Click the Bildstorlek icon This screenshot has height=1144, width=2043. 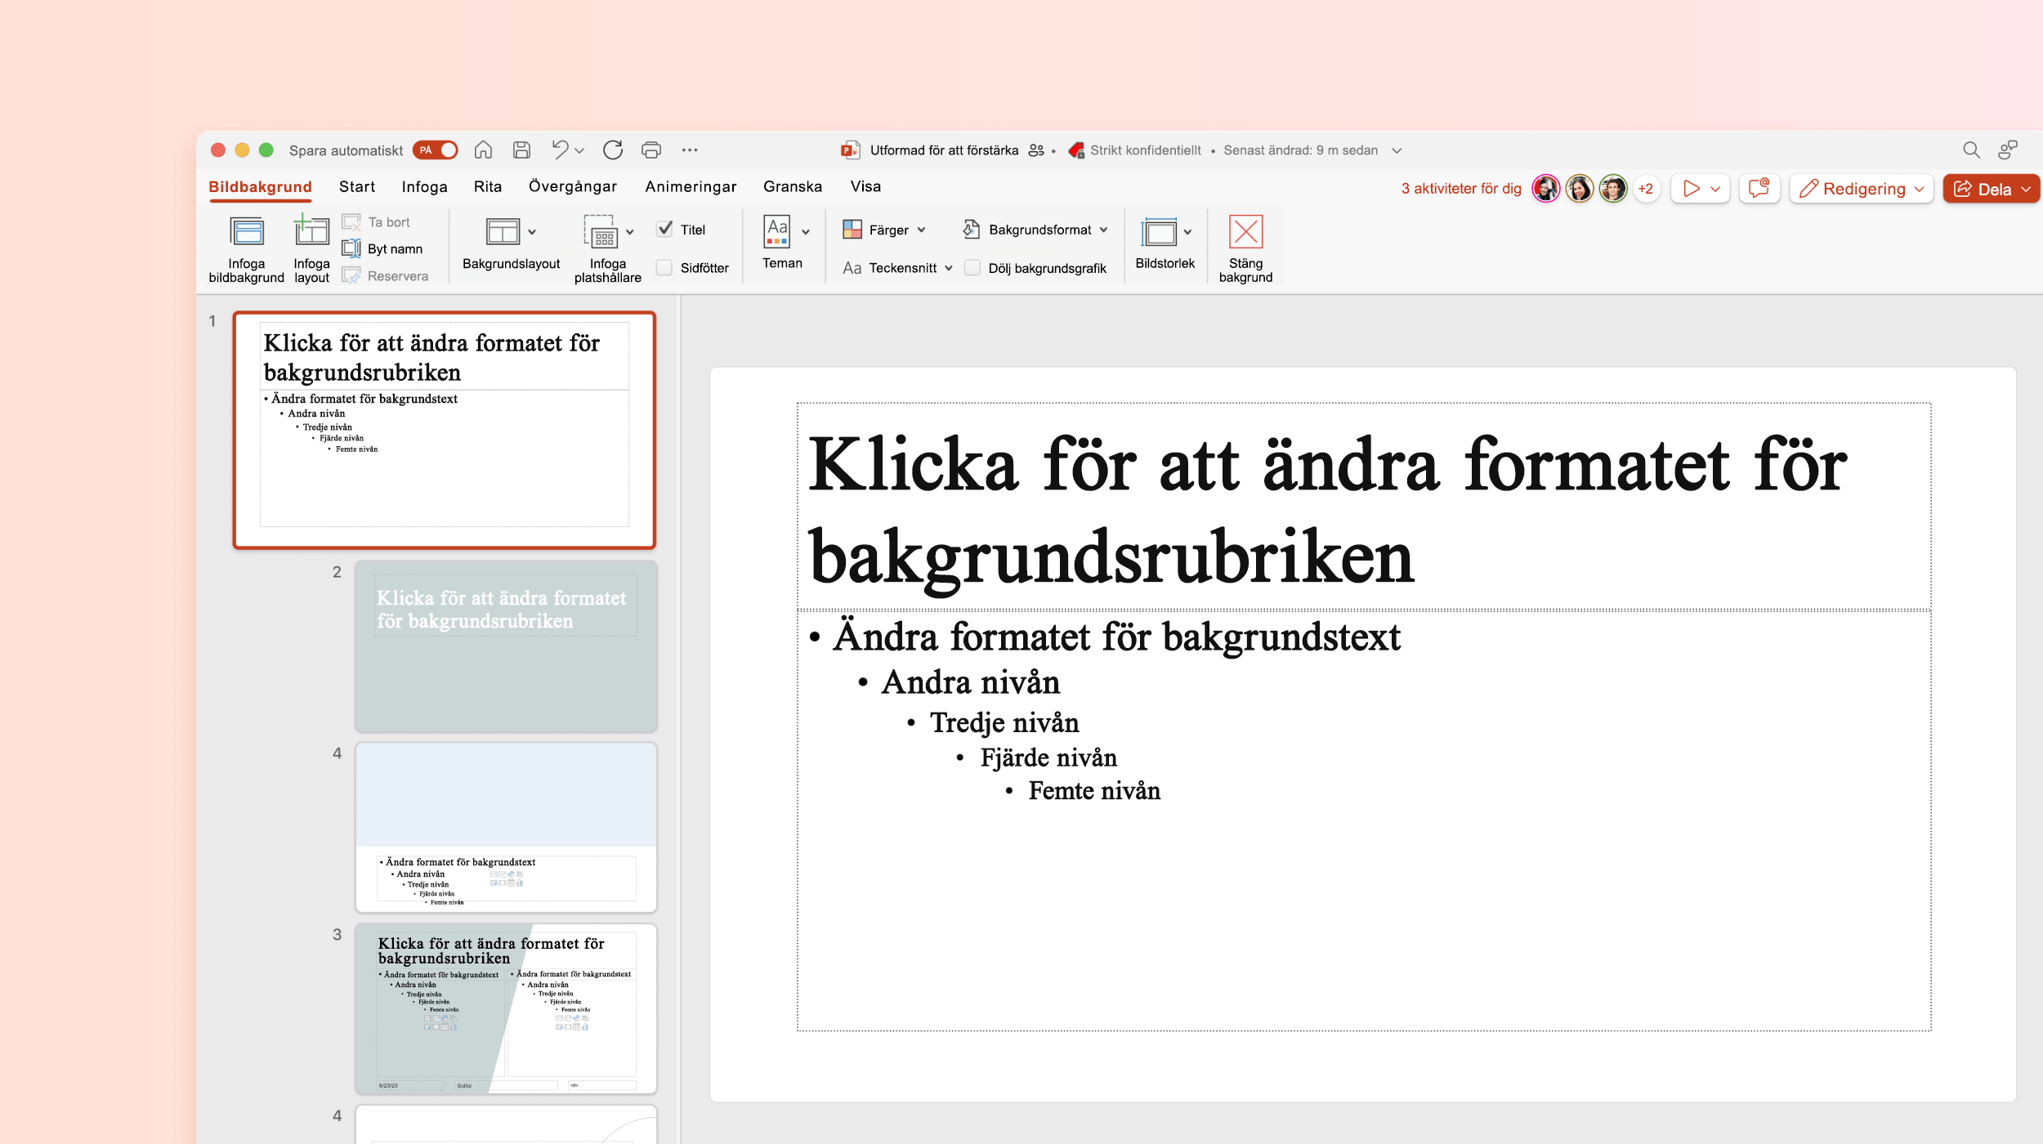[1159, 232]
